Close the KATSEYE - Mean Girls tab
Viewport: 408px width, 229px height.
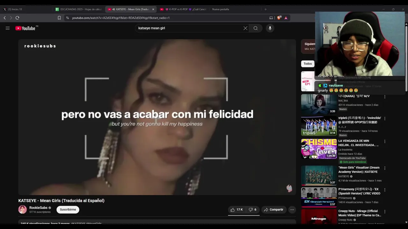(153, 9)
